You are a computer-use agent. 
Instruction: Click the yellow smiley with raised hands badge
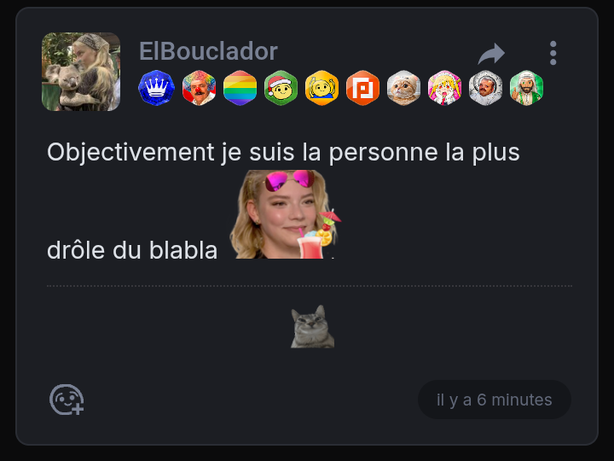pyautogui.click(x=321, y=88)
